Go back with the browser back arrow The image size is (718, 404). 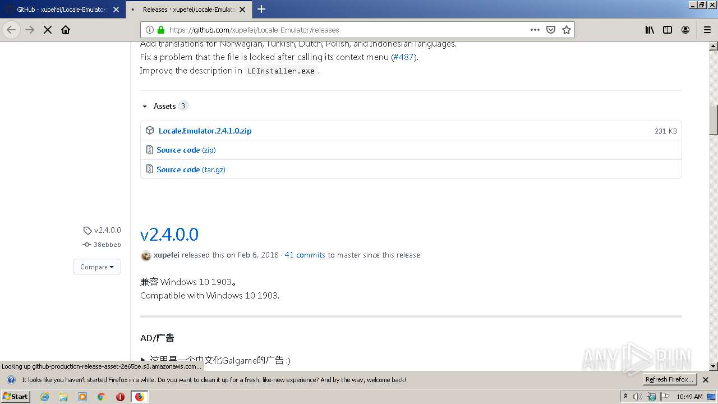pos(11,30)
